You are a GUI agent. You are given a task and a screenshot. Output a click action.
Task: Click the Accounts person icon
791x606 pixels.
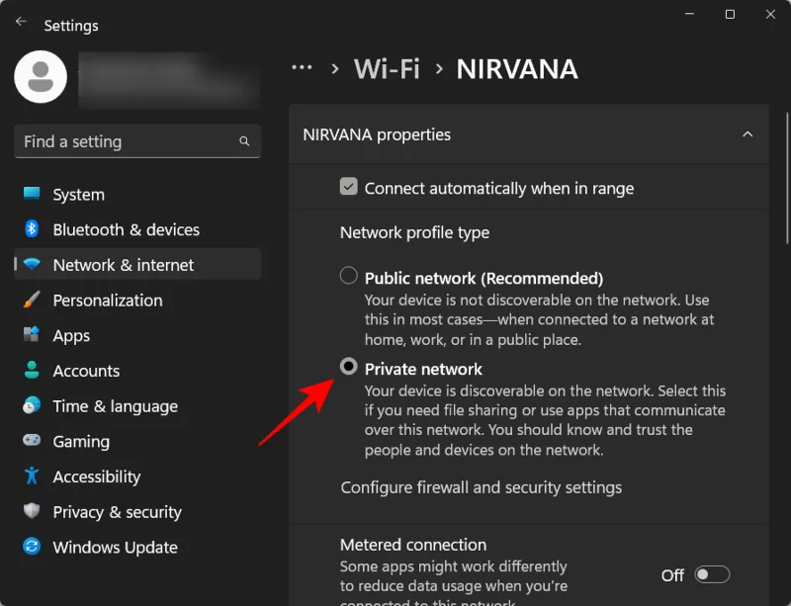click(x=32, y=370)
